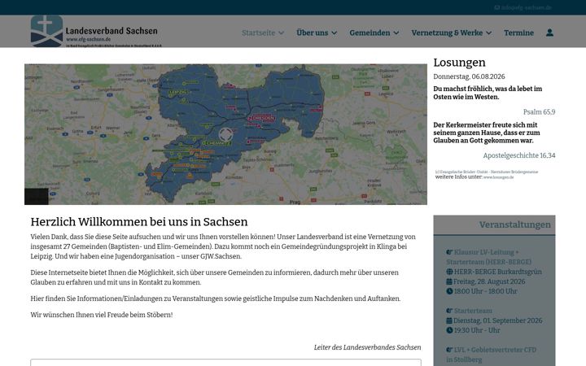Viewport: 586px width, 366px height.
Task: Click the www.efg-sachsen.de text under the logo
Action: click(89, 39)
